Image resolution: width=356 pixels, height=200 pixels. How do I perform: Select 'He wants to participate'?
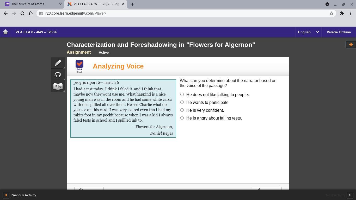182,102
